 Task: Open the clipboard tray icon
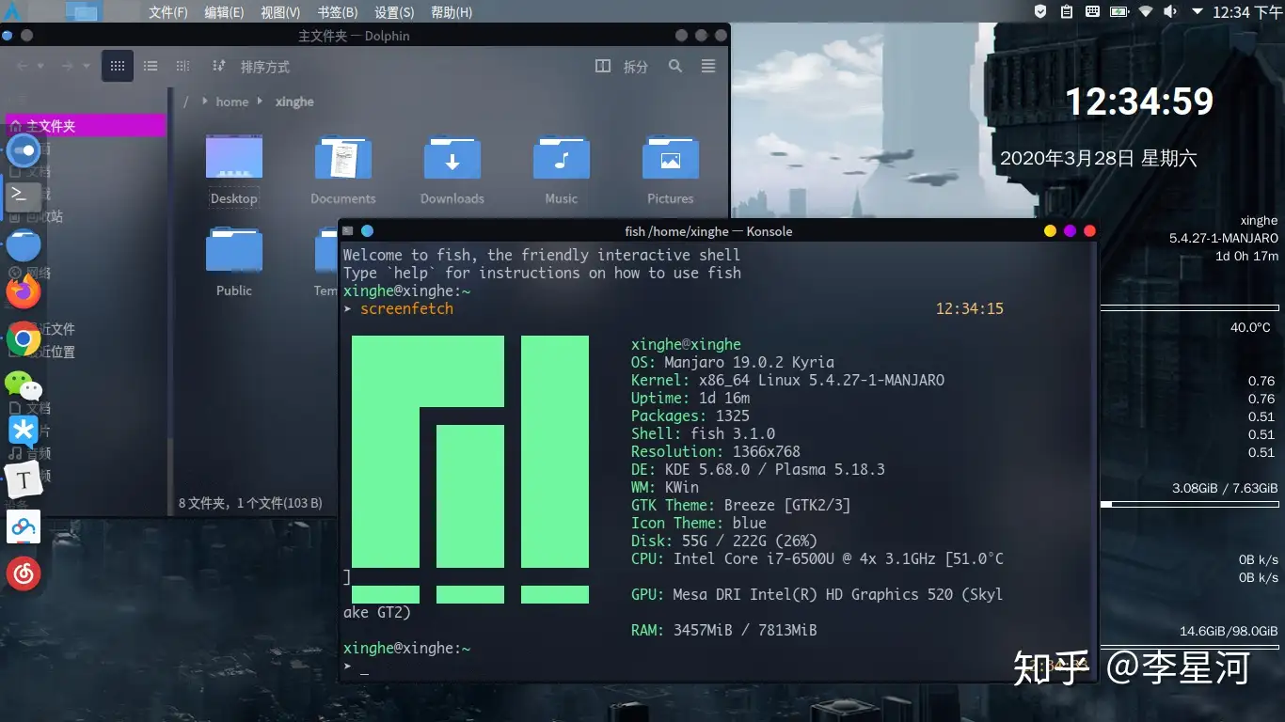point(1066,12)
